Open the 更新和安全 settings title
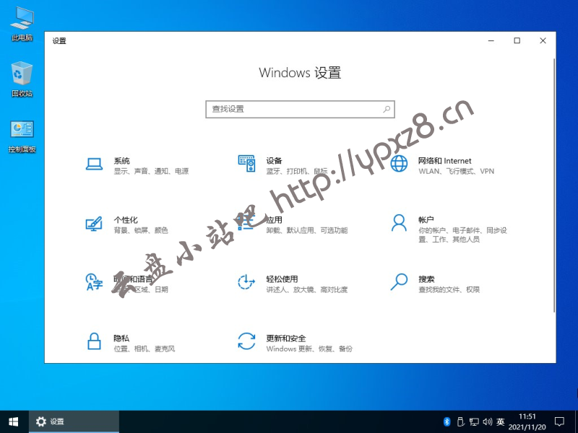 (x=286, y=338)
